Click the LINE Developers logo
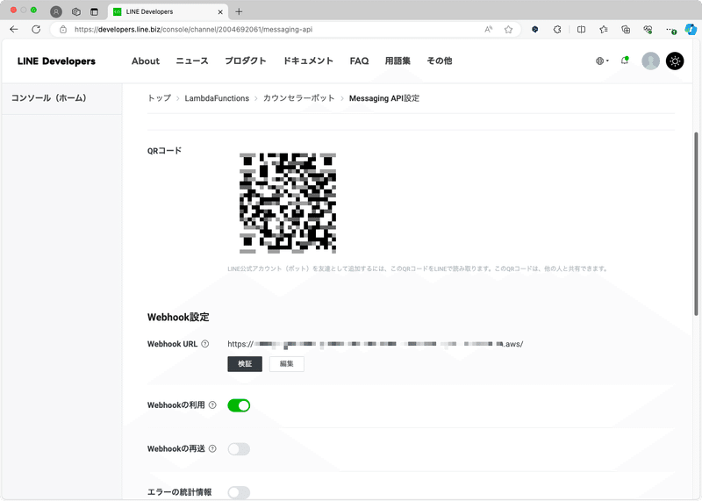702x501 pixels. (56, 61)
